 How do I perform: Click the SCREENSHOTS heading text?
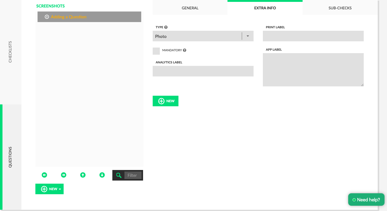[x=51, y=6]
